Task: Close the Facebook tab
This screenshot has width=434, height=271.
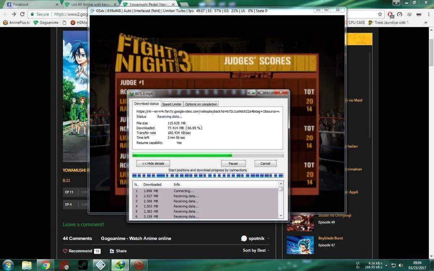Action: point(57,4)
